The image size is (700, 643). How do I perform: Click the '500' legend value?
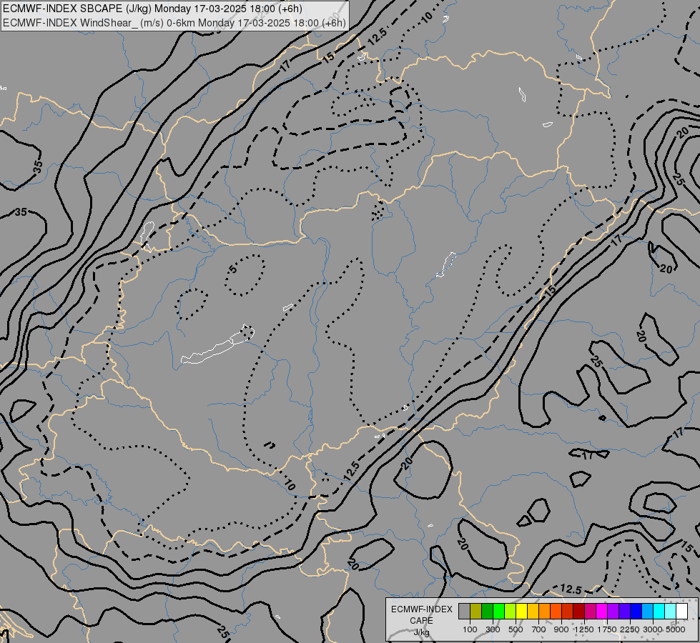pyautogui.click(x=516, y=629)
